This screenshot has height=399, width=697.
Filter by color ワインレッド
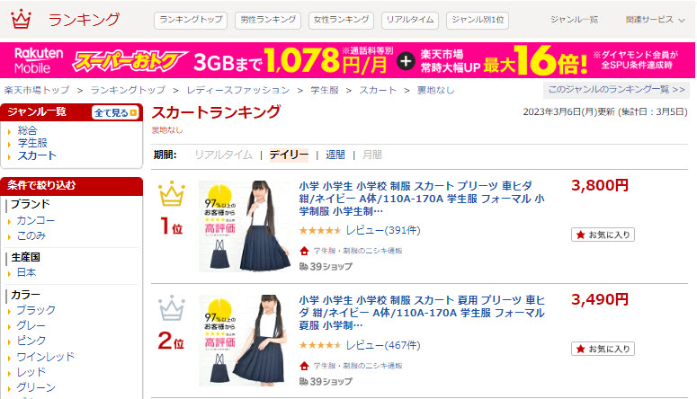point(45,357)
